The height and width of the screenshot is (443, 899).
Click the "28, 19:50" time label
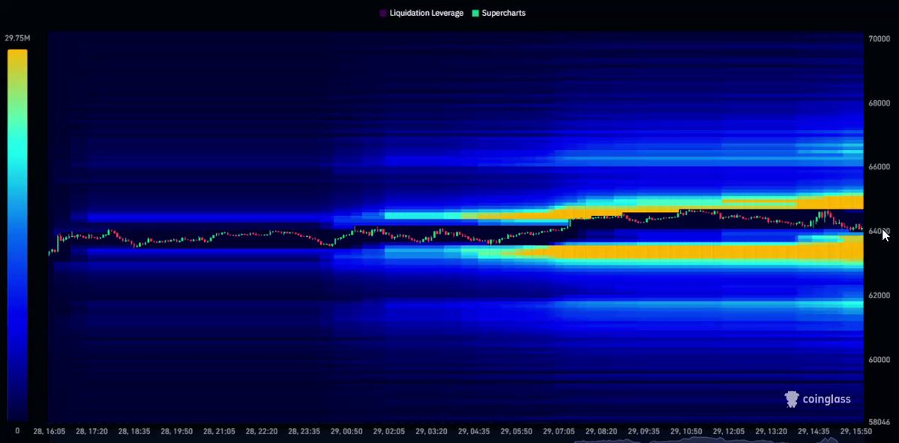[x=177, y=431]
